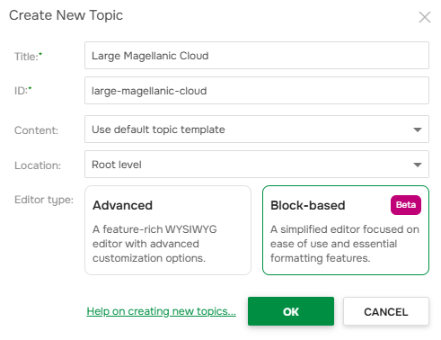This screenshot has width=441, height=340.
Task: Open the Content template dropdown
Action: pos(257,130)
